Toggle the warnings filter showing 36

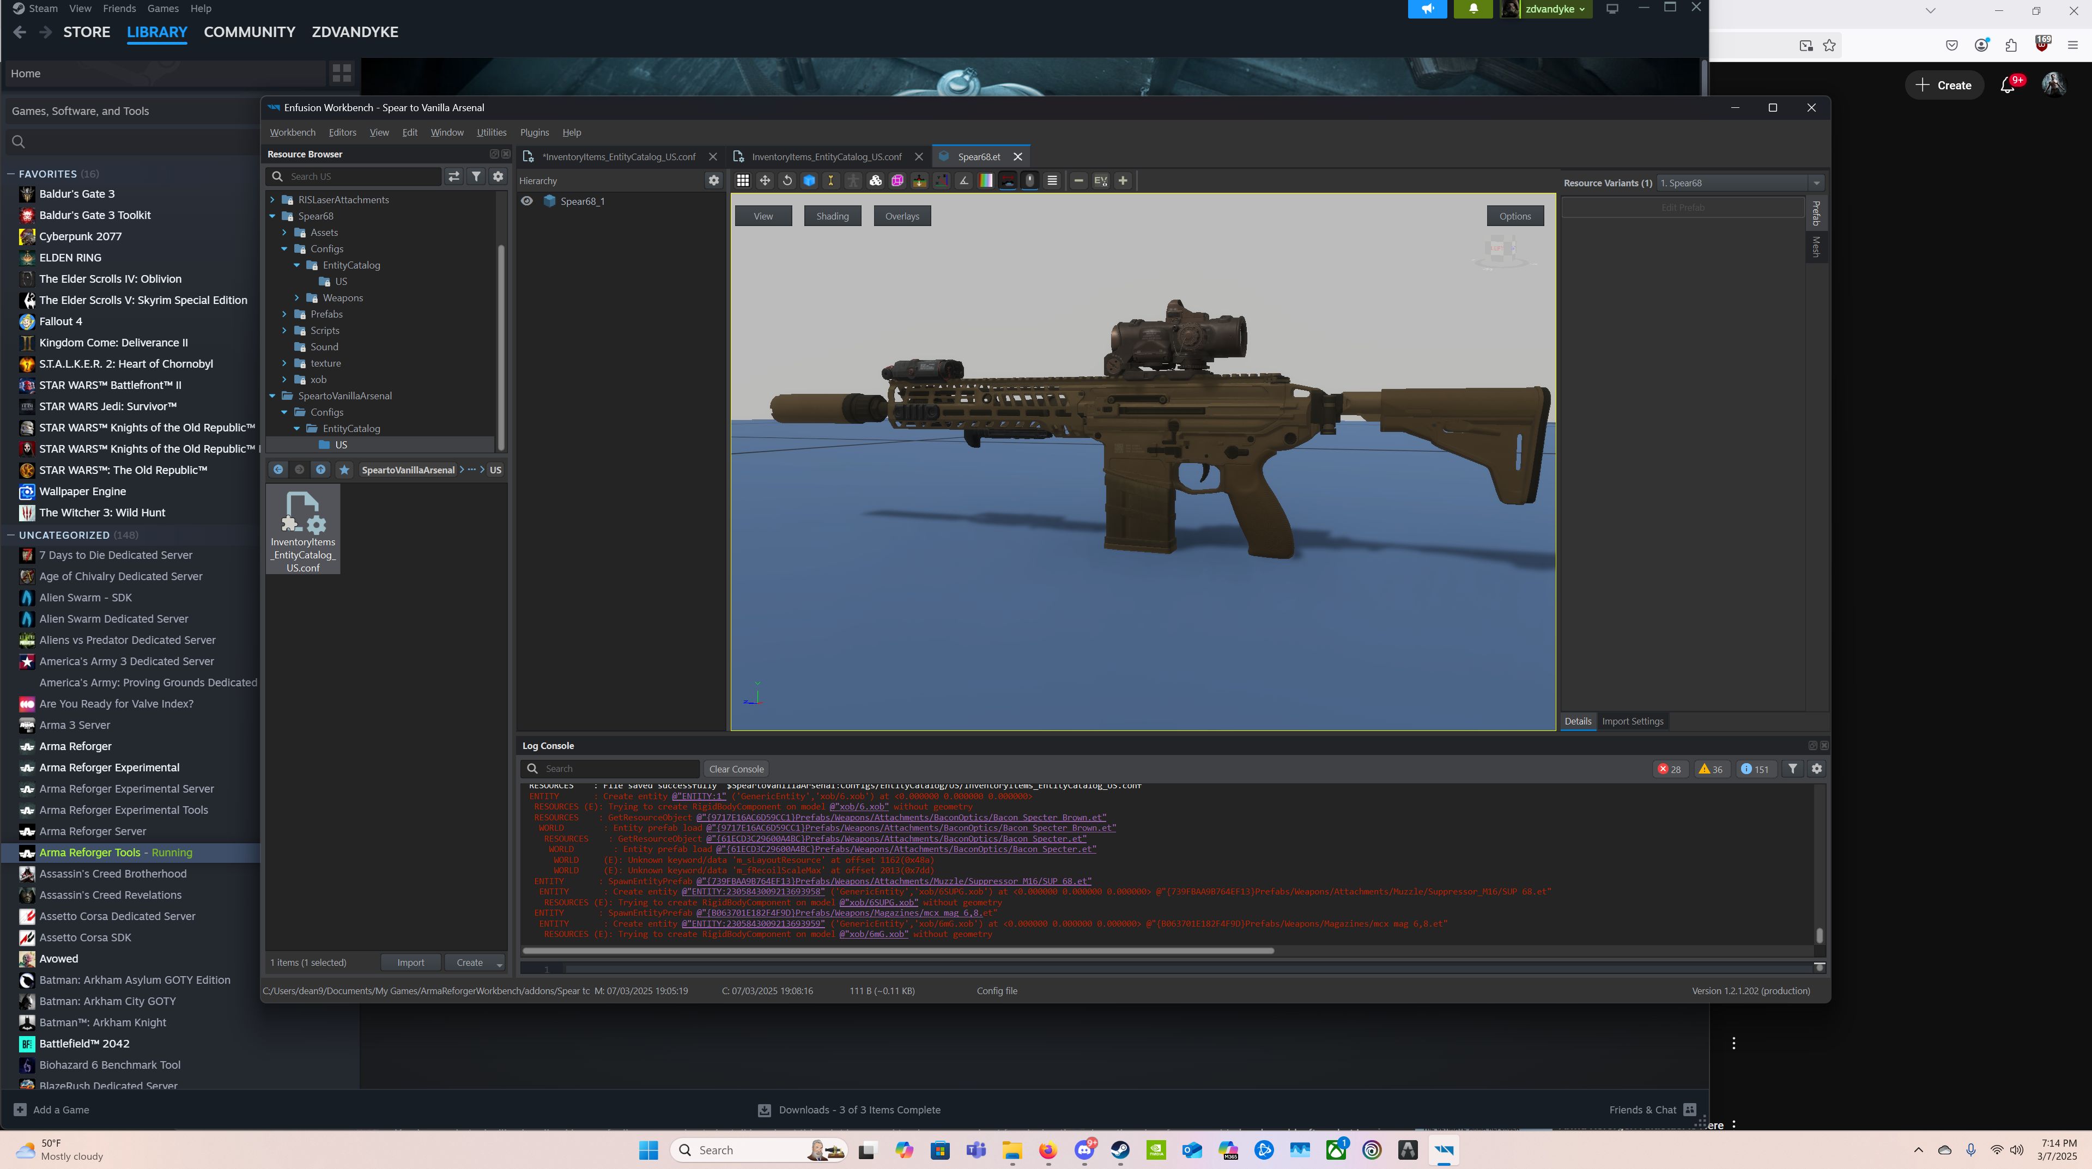(x=1709, y=769)
